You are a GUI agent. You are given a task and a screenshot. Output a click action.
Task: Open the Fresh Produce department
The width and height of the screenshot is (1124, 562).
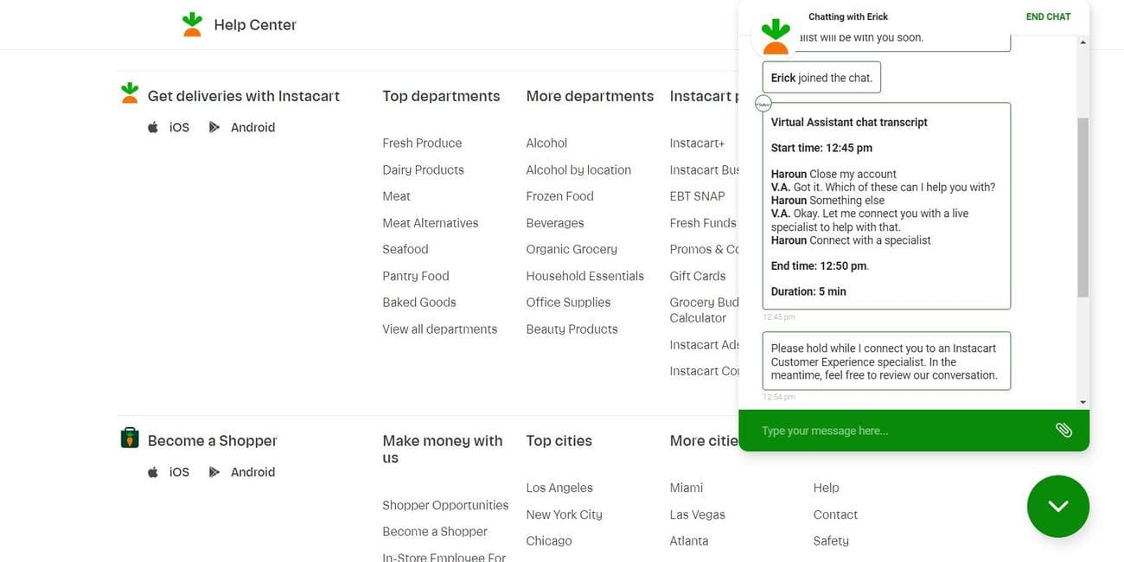coord(422,144)
